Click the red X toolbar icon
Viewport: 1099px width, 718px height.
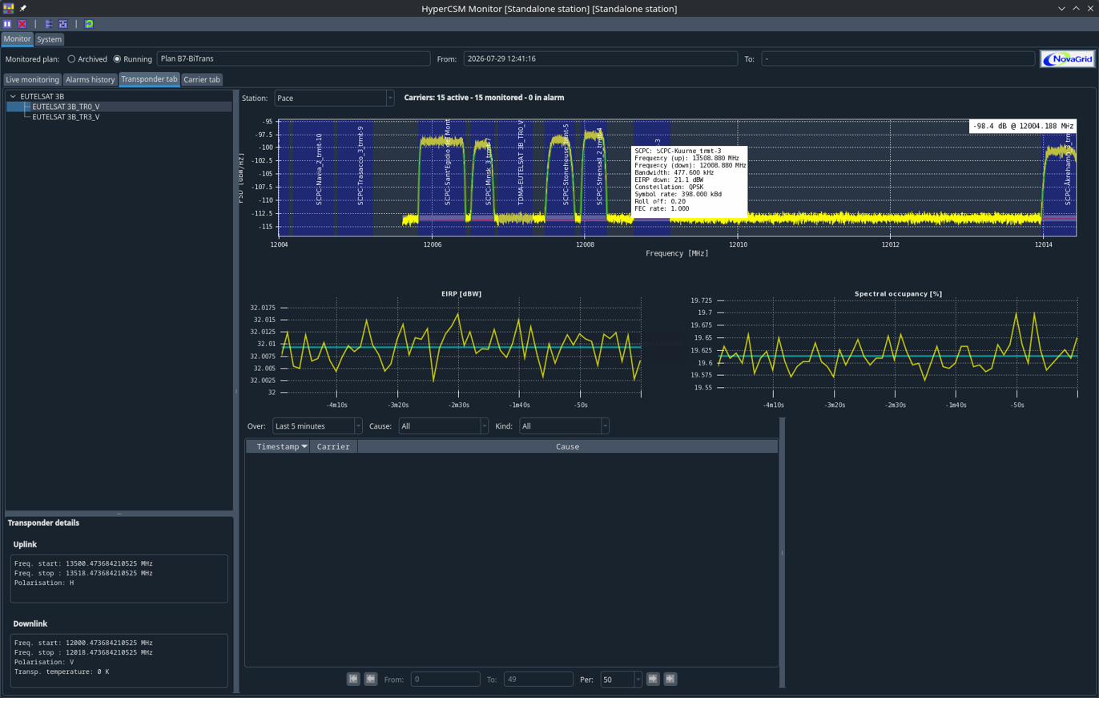tap(22, 24)
